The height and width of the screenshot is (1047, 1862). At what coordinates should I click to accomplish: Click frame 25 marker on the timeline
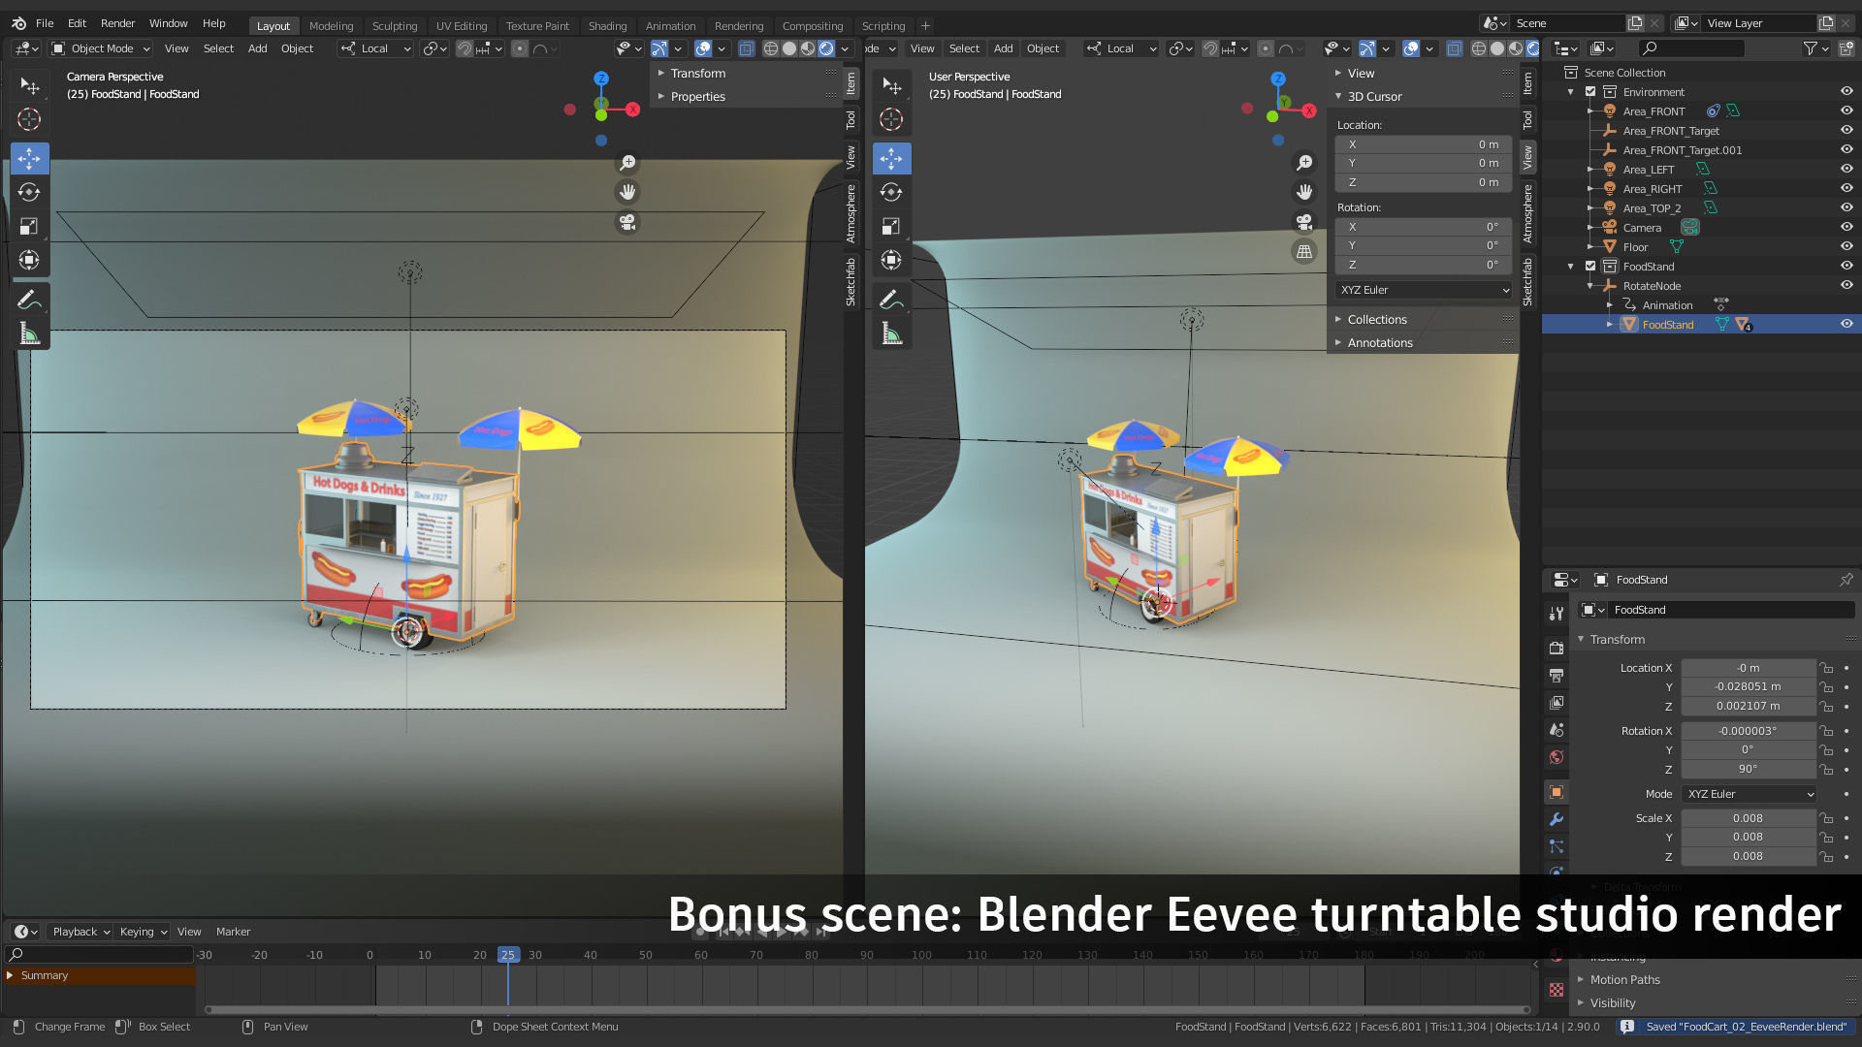[508, 955]
